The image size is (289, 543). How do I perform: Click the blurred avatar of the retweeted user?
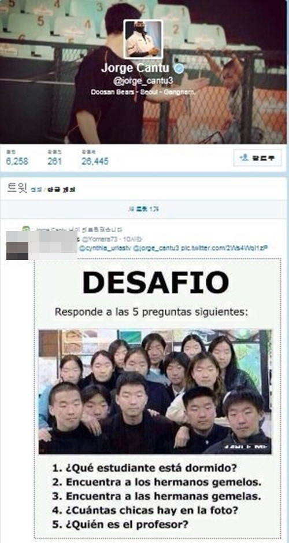[17, 245]
